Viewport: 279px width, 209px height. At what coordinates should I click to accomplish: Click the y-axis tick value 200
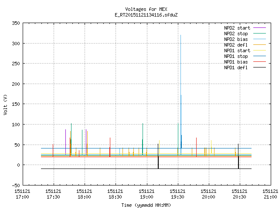(16, 84)
